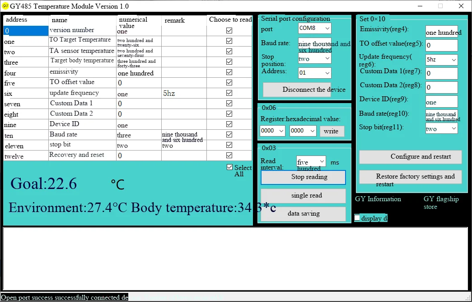This screenshot has height=302, width=472.
Task: Click the TO offset value(reg5) field
Action: coord(442,46)
